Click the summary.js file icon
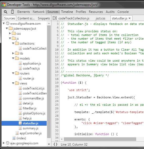The height and width of the screenshot is (149, 144). tap(20, 128)
